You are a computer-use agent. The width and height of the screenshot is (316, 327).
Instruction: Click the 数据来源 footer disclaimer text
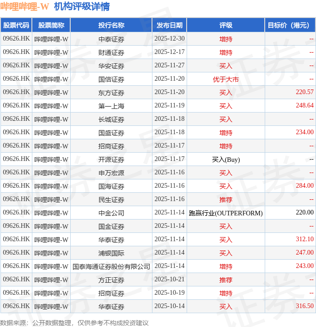[x=74, y=323]
